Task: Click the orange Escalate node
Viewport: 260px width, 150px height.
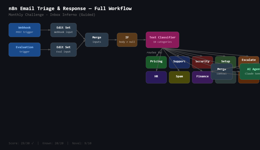Action: 249,59
